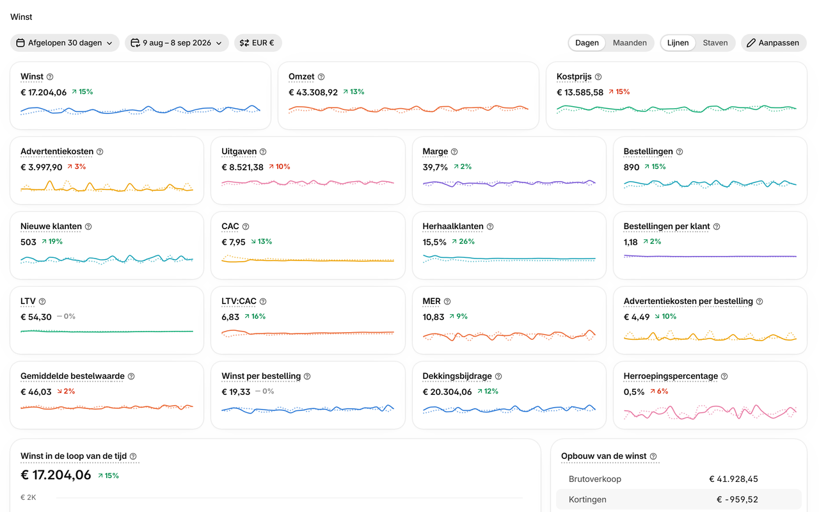Click the question-mark icon next to Kostprijs

click(598, 77)
